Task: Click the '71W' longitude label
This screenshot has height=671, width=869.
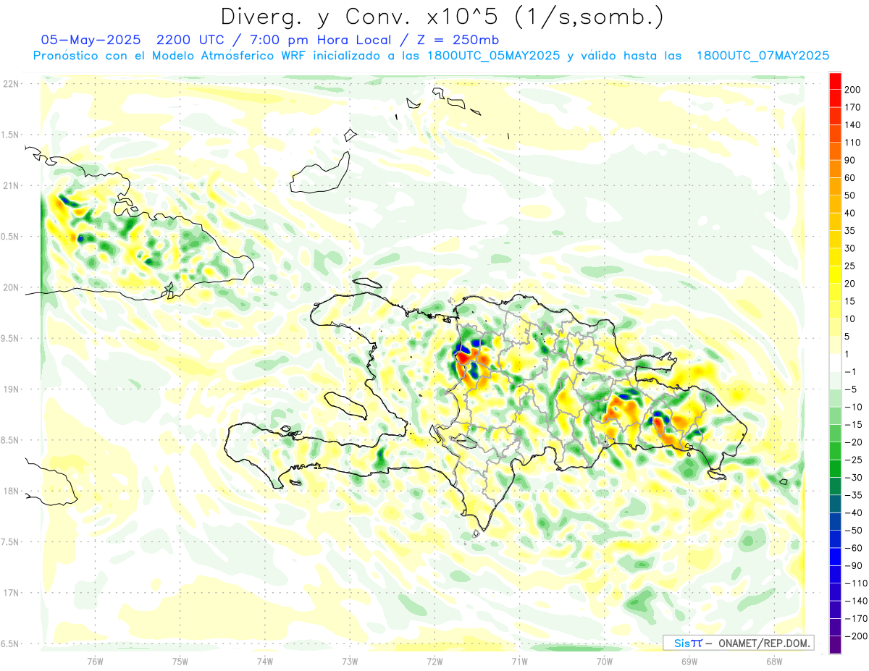Action: click(519, 662)
